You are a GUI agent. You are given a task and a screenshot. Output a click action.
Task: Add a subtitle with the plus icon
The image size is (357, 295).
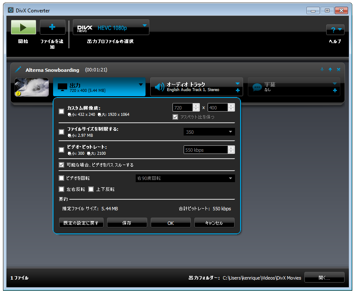335,91
